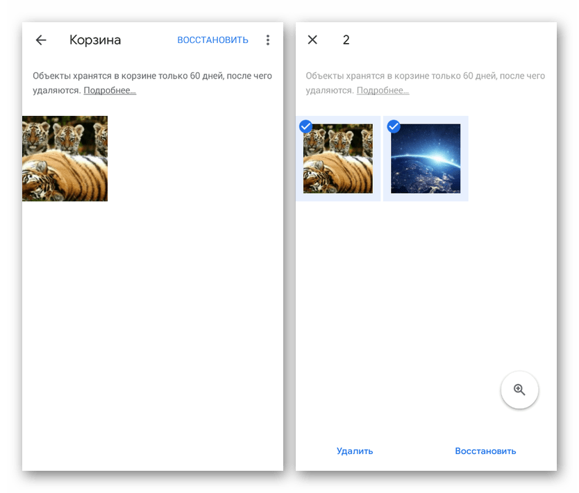The width and height of the screenshot is (579, 493).
Task: Click the selection counter showing 2
Action: [346, 40]
